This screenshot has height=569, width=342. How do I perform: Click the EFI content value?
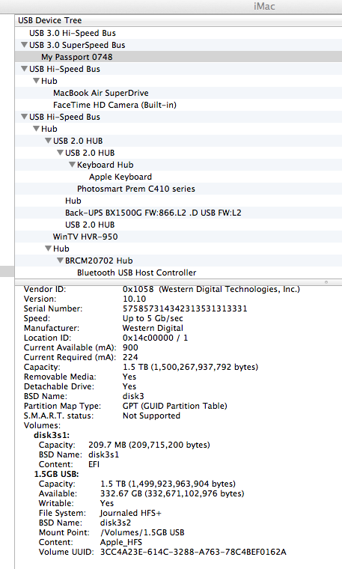pyautogui.click(x=94, y=464)
